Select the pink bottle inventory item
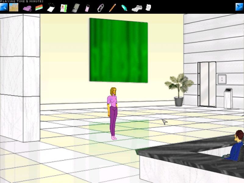 (88, 8)
